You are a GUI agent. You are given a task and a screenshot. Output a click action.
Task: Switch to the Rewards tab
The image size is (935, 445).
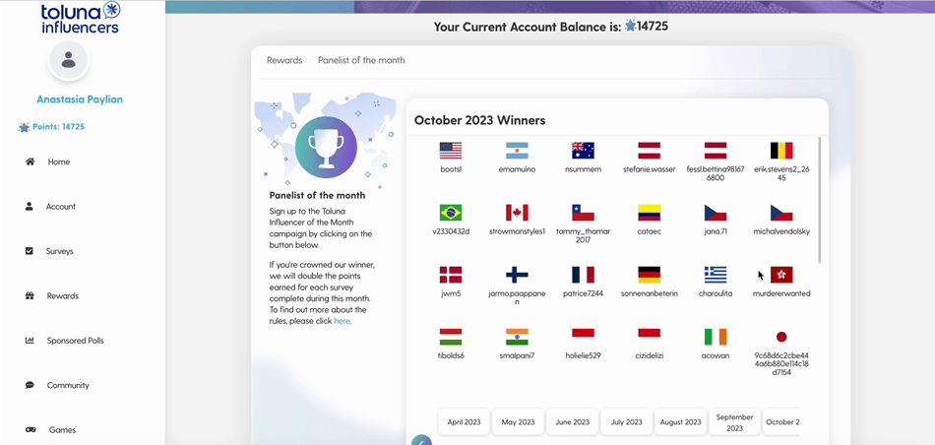(x=284, y=60)
